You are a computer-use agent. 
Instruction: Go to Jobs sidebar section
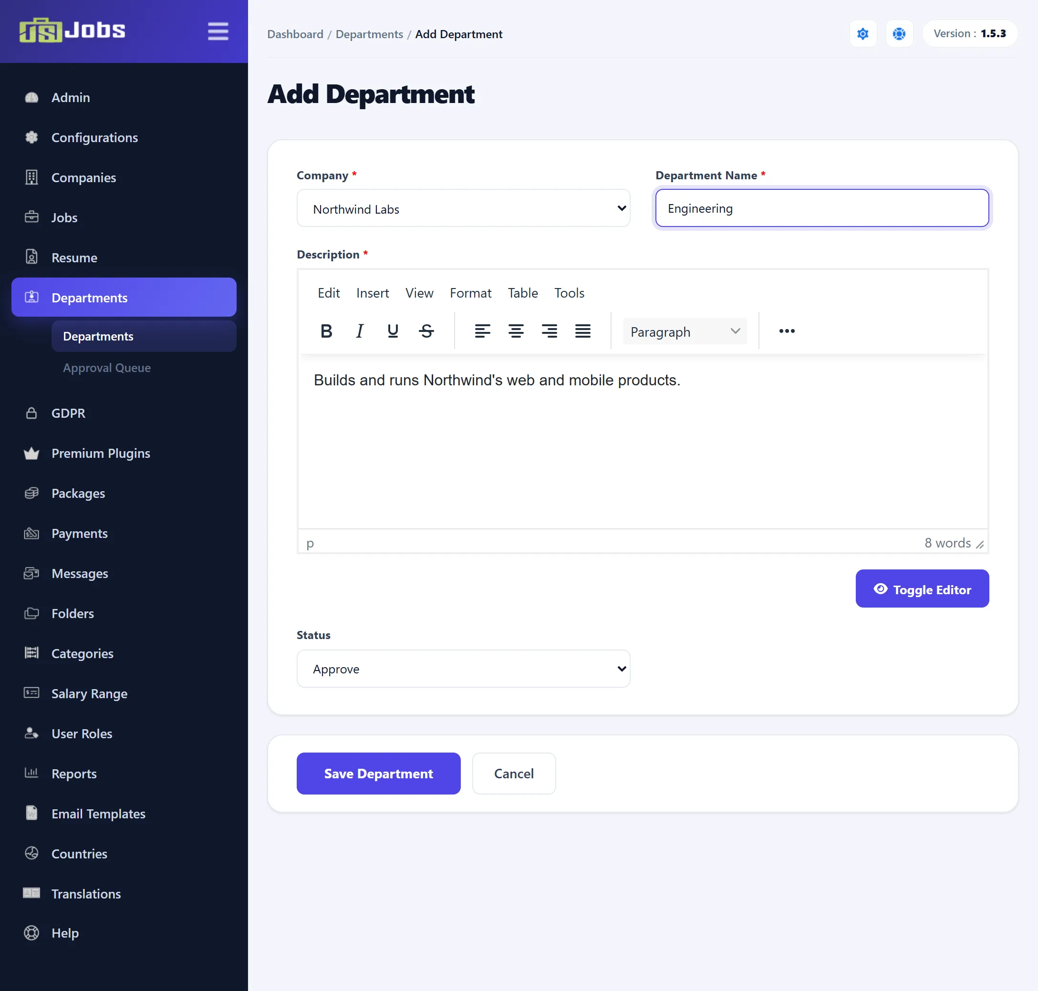124,217
